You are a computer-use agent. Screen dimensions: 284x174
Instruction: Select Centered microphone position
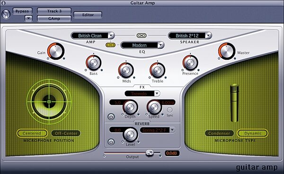click(x=32, y=133)
